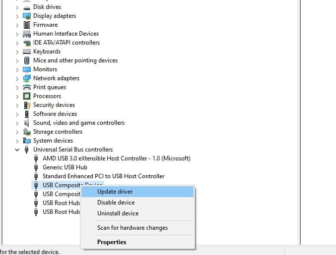Click the IDE ATA/ATAPI controllers icon
Viewport: 336px width, 255px height.
coord(27,43)
